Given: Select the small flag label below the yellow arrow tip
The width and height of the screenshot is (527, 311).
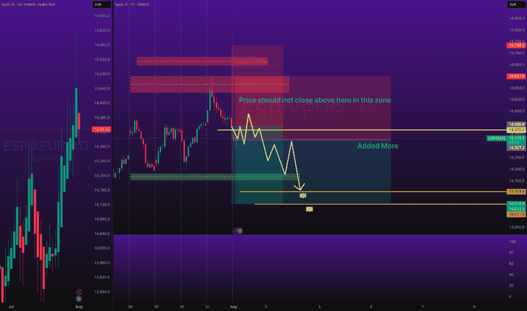Looking at the screenshot, I should (x=303, y=195).
